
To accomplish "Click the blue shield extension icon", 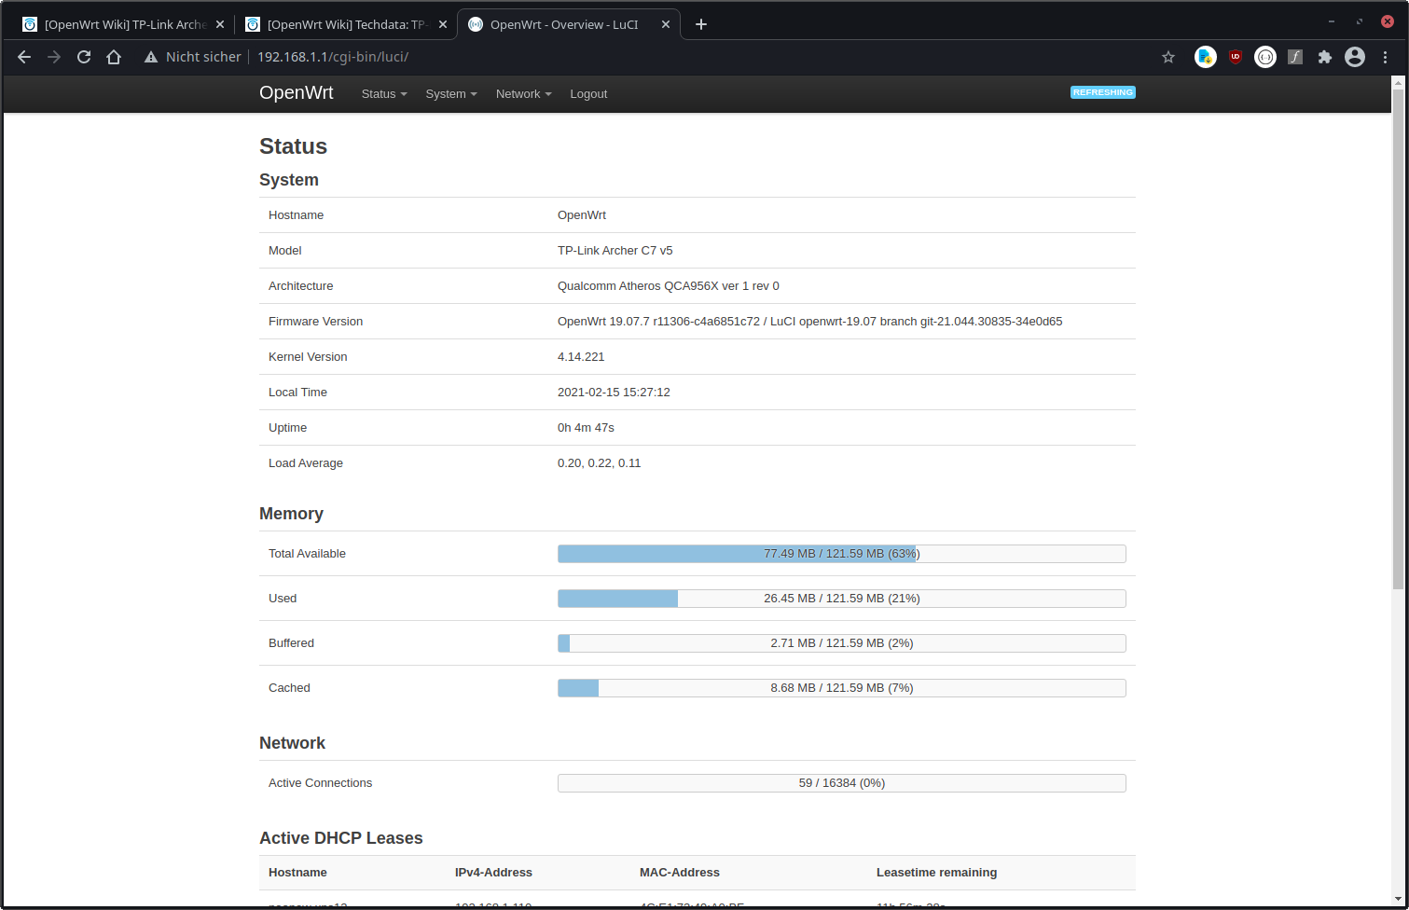I will pos(1206,57).
